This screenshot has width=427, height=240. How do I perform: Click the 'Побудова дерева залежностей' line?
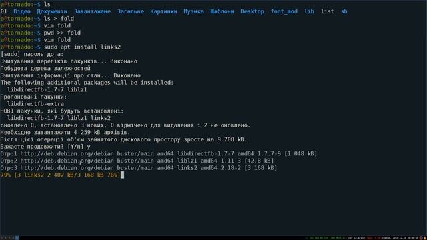(45, 68)
